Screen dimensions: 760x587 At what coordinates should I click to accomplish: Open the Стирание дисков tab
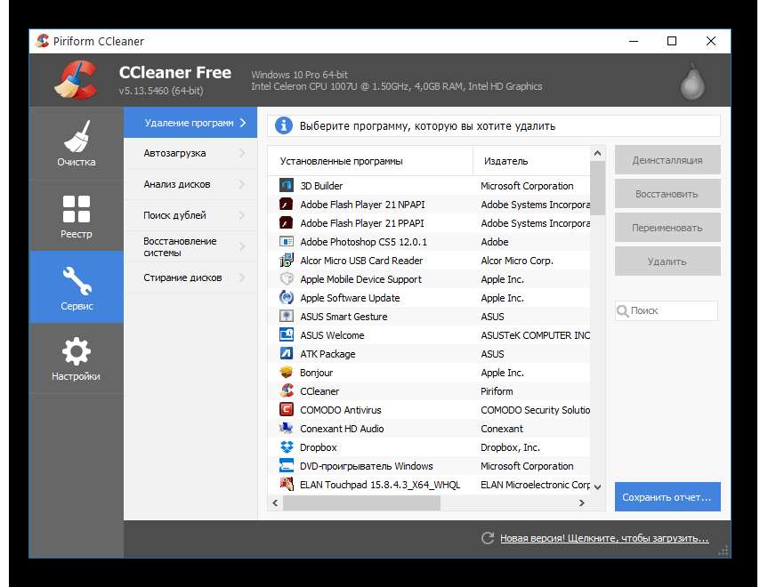(190, 277)
